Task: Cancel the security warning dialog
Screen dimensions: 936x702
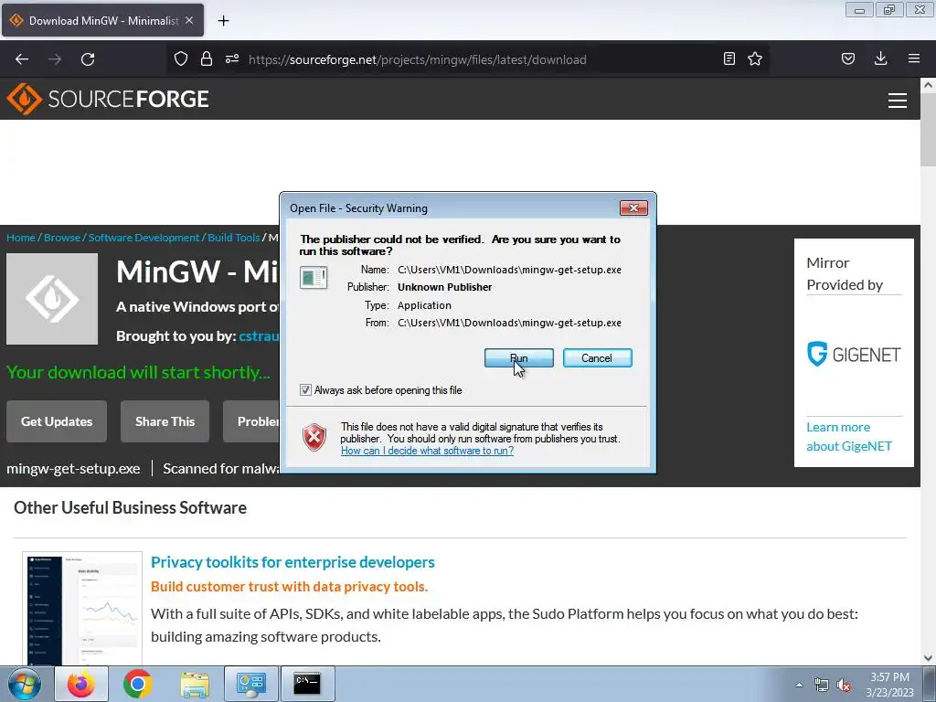Action: (597, 358)
